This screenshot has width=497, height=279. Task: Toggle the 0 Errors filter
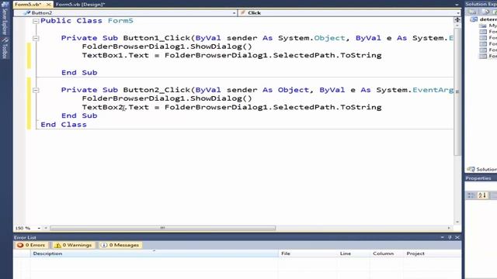31,245
